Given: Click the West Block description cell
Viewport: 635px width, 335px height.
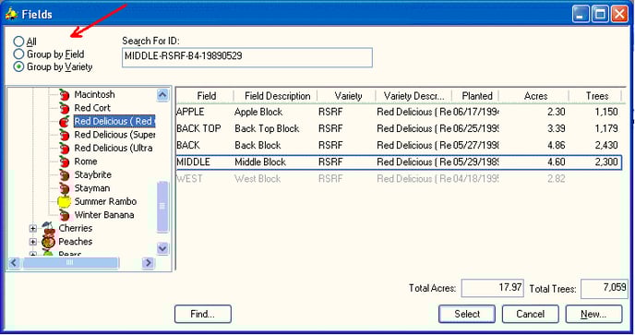Looking at the screenshot, I should click(x=258, y=179).
